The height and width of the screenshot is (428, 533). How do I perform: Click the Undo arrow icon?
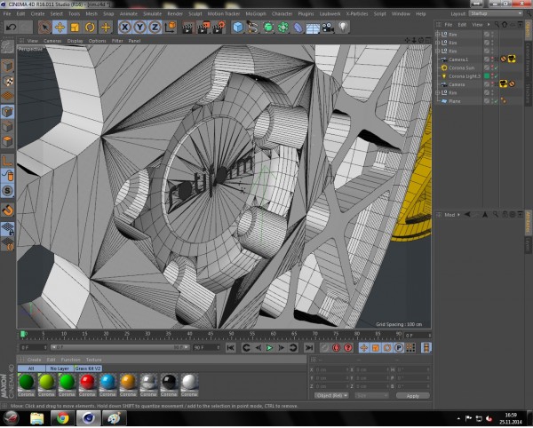pyautogui.click(x=11, y=28)
